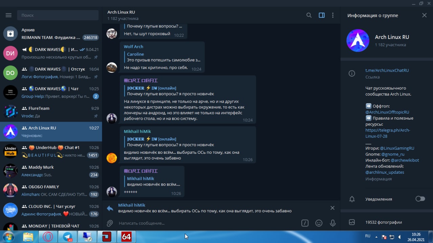Click the reply arrow icon in compose bar
Image resolution: width=433 pixels, height=243 pixels.
pos(110,208)
